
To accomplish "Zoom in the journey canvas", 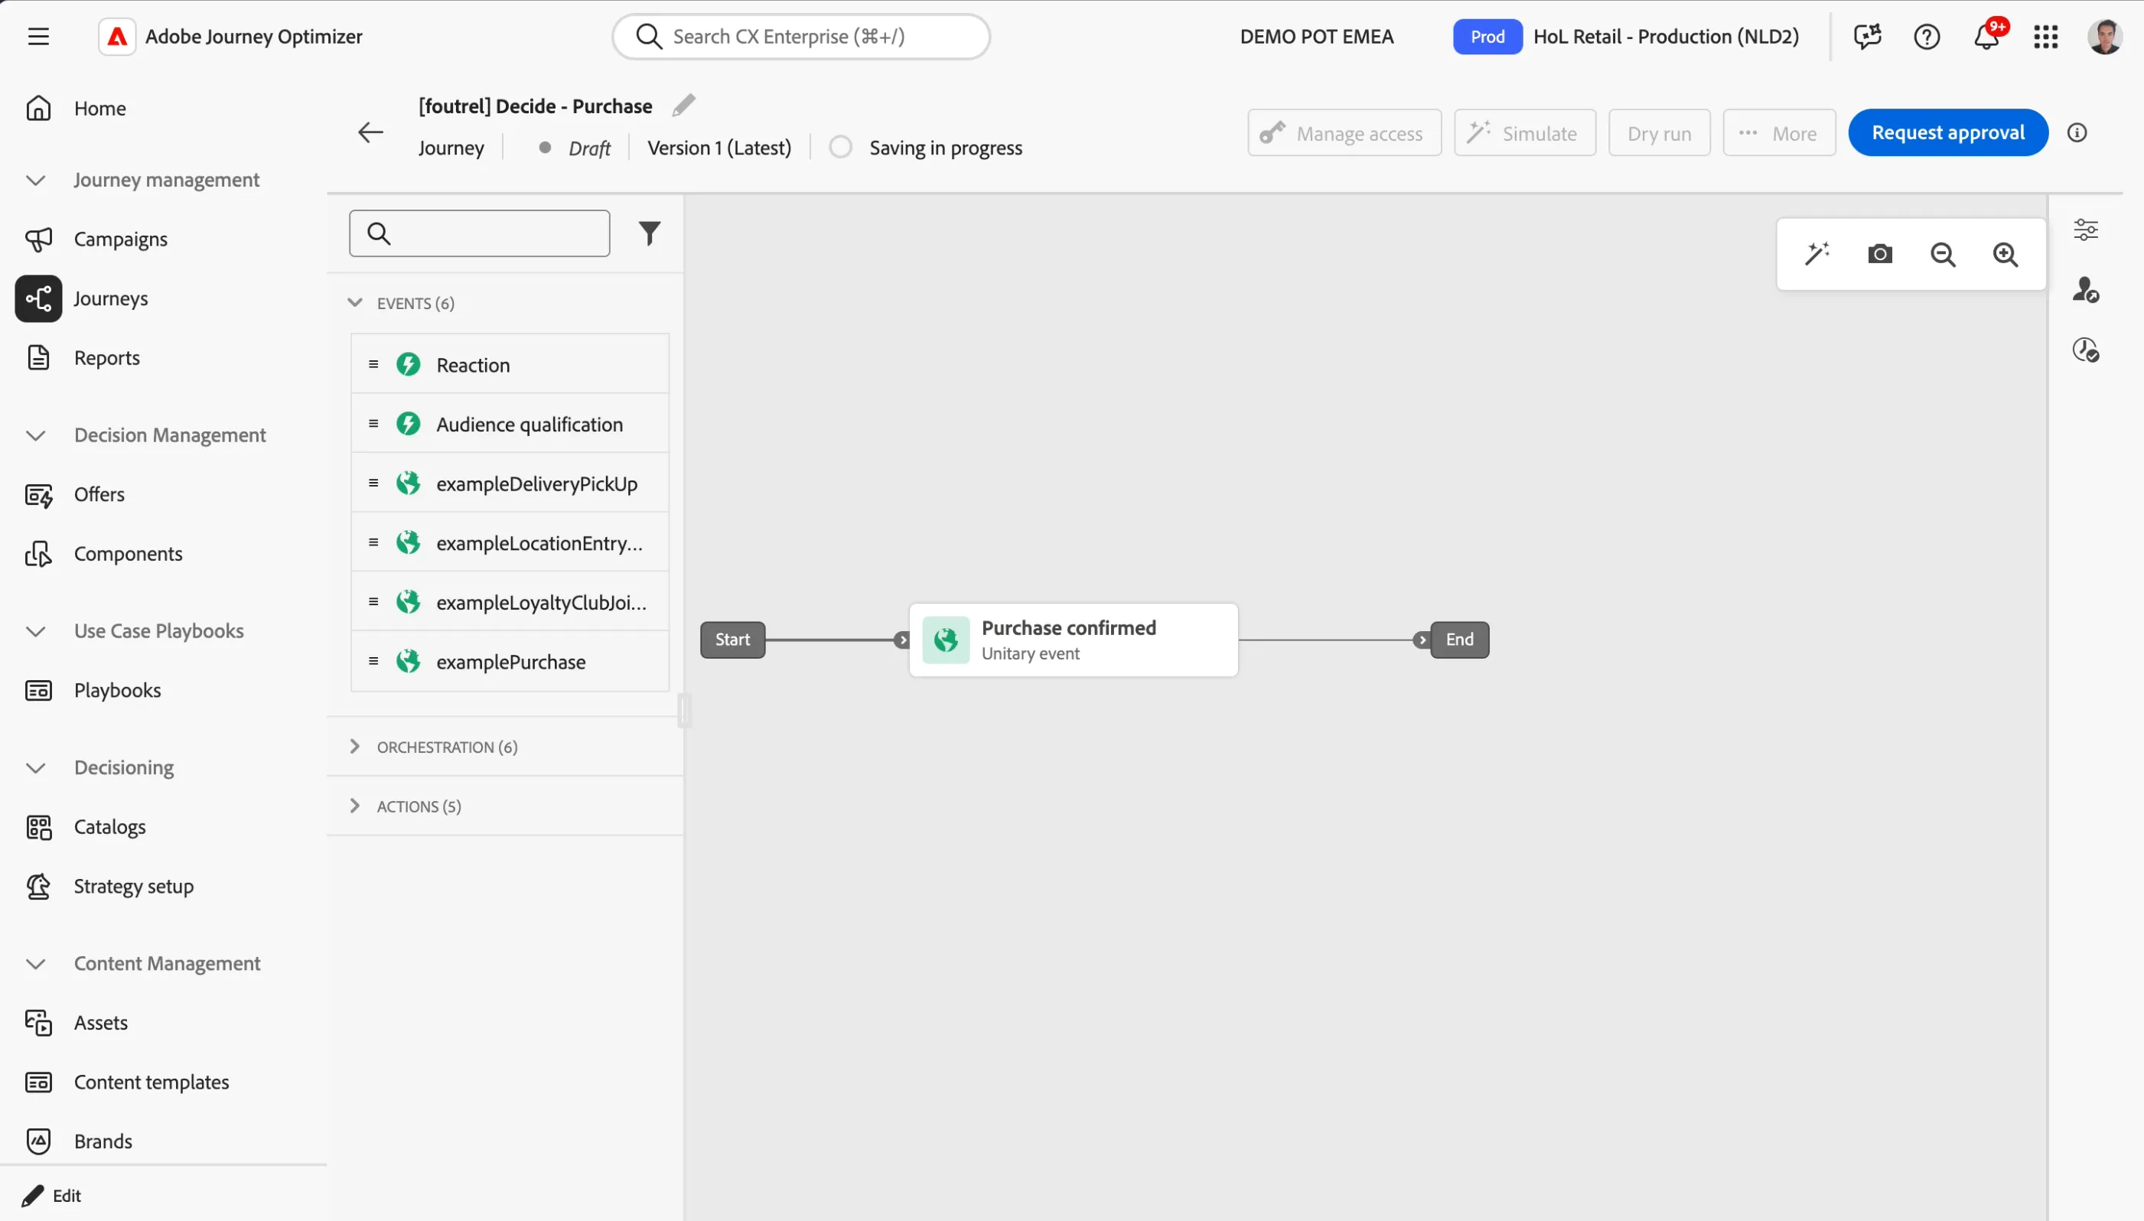I will [x=2006, y=254].
